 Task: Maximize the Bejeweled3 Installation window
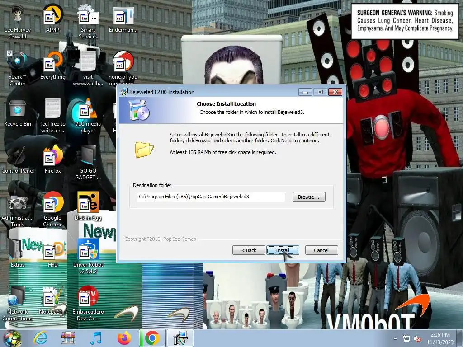[320, 92]
